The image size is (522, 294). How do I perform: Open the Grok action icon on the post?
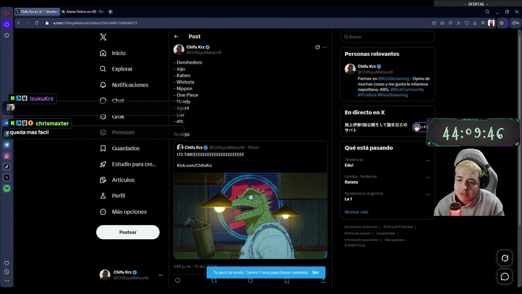(x=317, y=47)
